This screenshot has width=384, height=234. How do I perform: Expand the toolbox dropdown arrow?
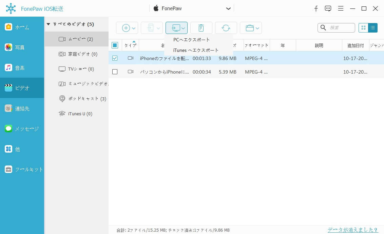[257, 28]
